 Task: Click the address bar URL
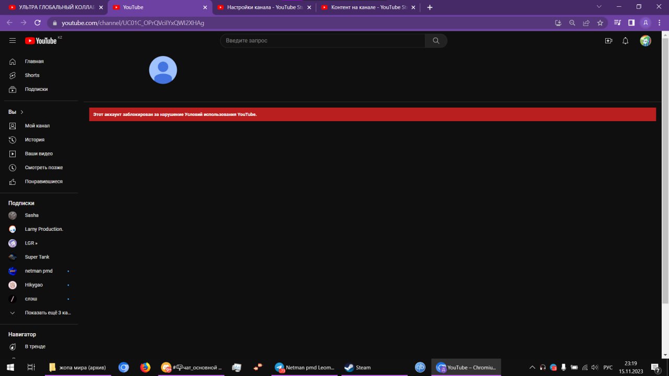133,23
